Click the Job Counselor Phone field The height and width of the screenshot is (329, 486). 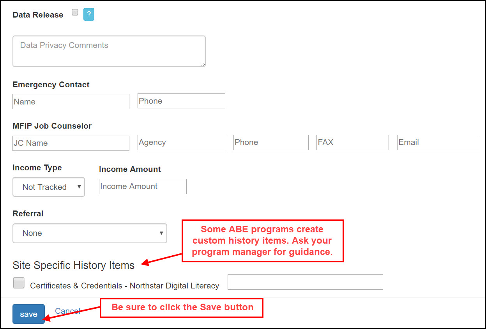pyautogui.click(x=271, y=143)
